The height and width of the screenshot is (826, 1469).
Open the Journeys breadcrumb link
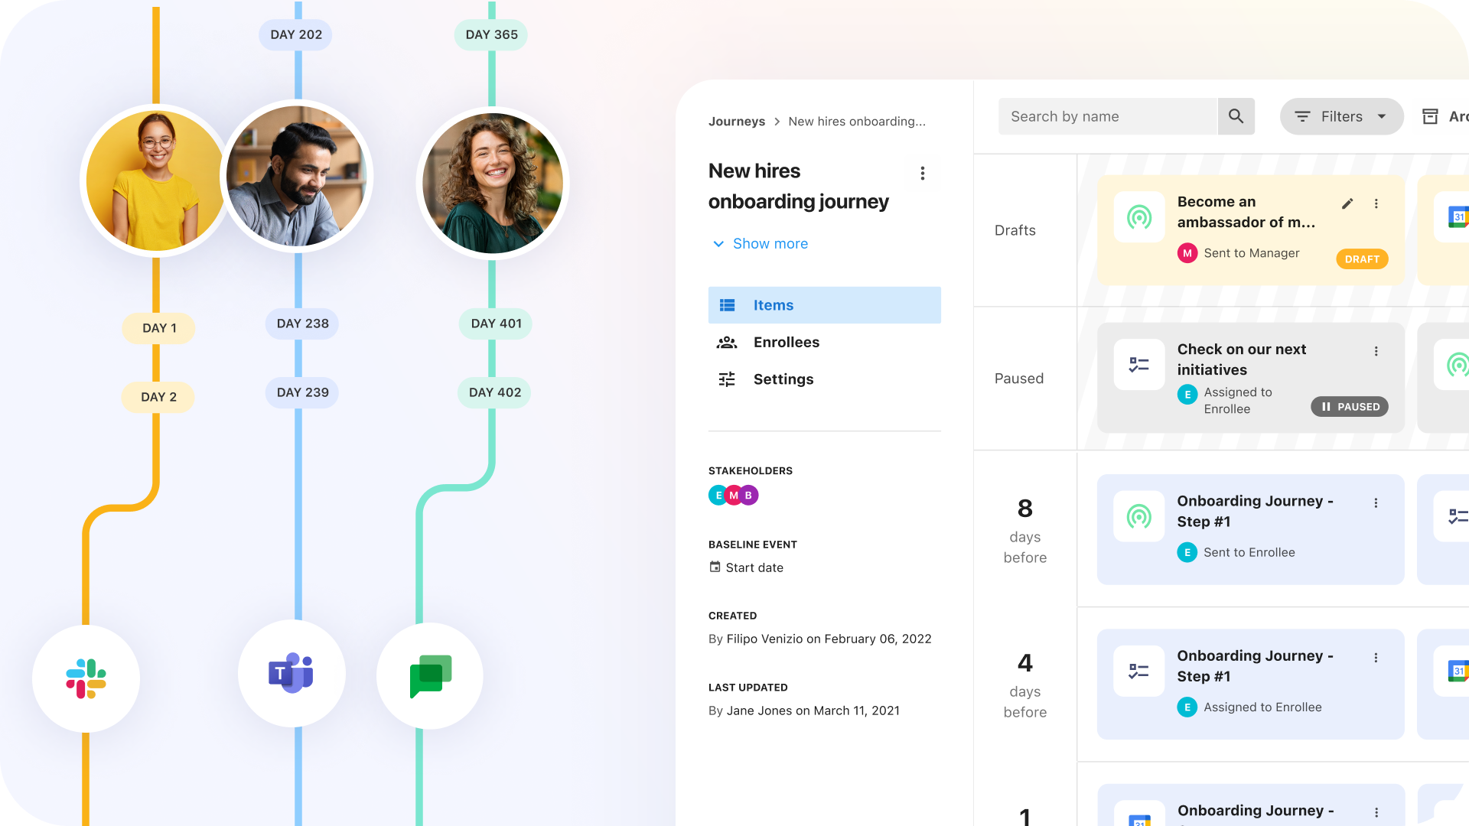point(736,122)
